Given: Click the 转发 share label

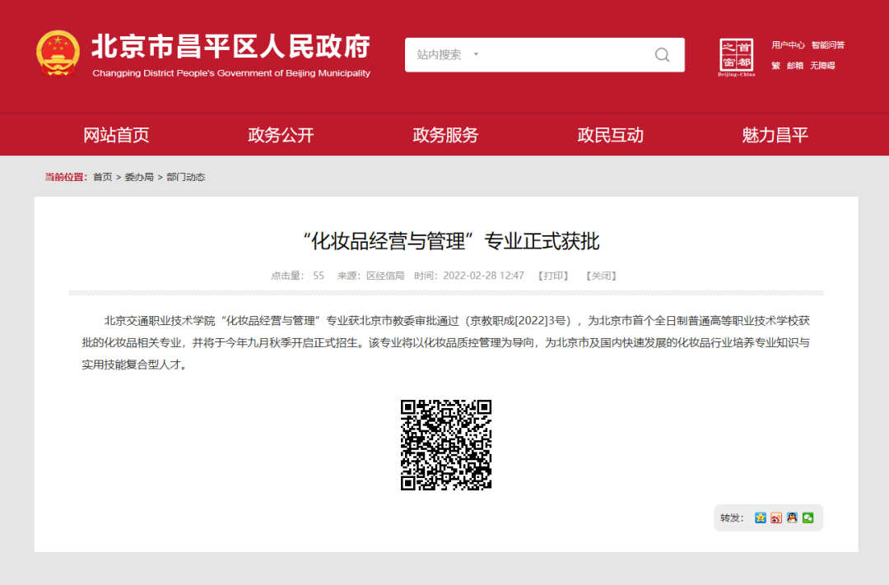Looking at the screenshot, I should pos(732,518).
